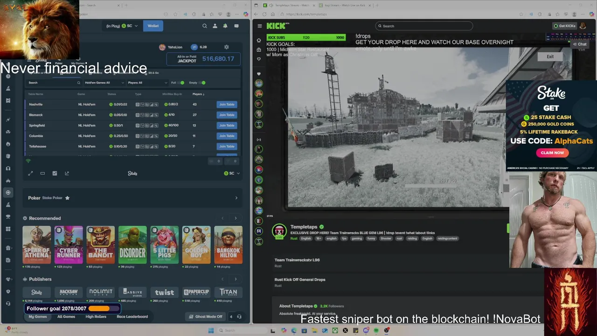Open the Kick logo home link
This screenshot has width=597, height=336.
278,26
